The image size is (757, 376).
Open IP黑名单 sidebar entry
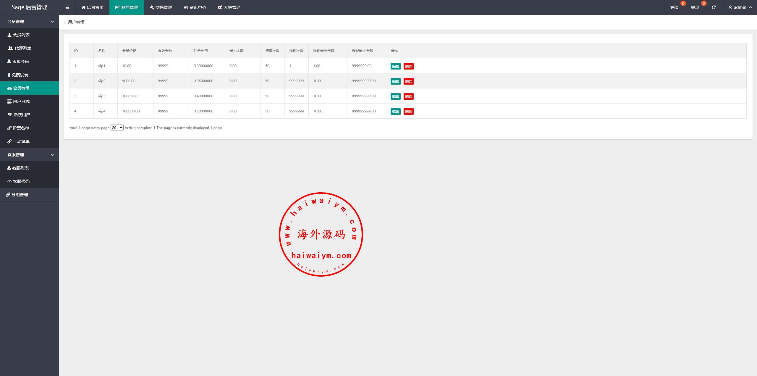tap(21, 128)
